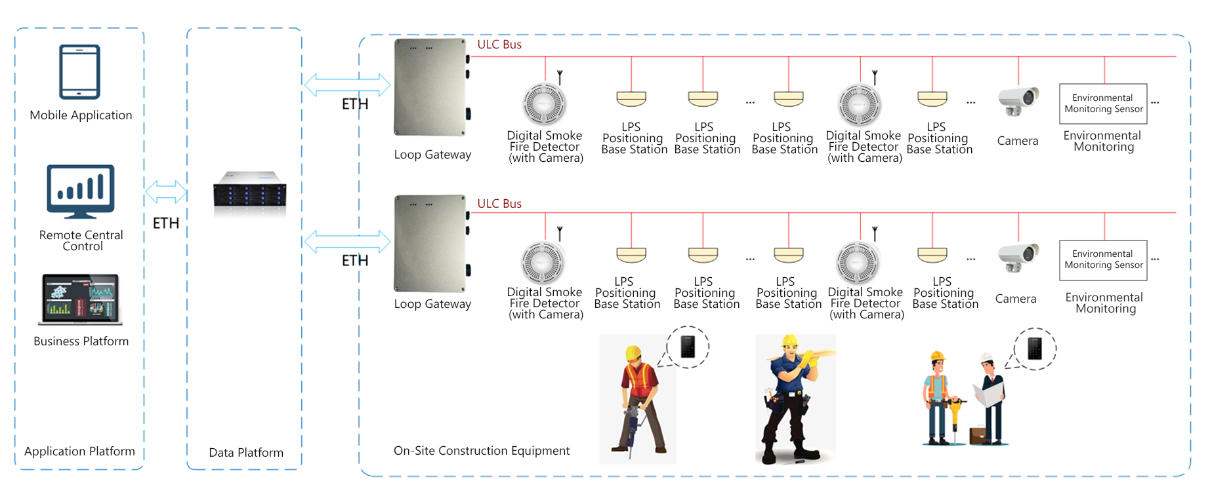Screen dimensions: 1210x496
Task: Select the Remote Central Control monitor icon
Action: [x=81, y=191]
